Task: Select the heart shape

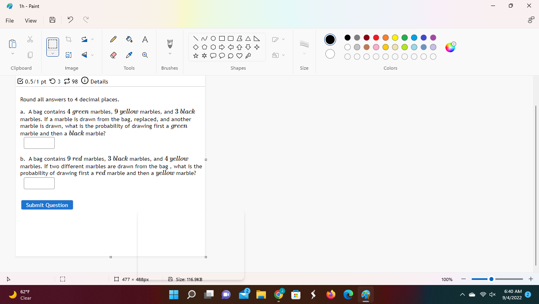Action: coord(239,56)
